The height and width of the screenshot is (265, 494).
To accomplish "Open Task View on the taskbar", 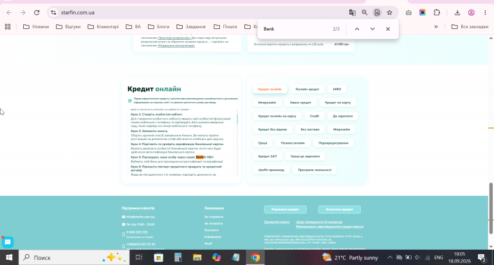I will (139, 257).
